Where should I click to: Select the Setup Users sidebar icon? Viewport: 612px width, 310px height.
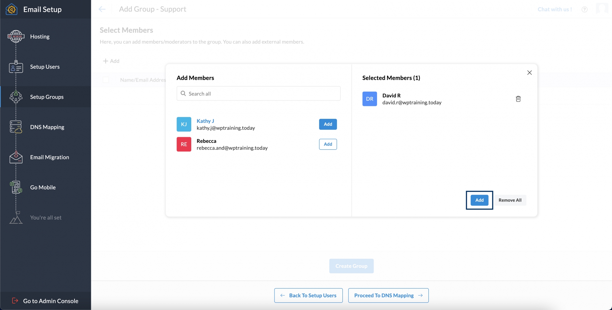[x=16, y=67]
